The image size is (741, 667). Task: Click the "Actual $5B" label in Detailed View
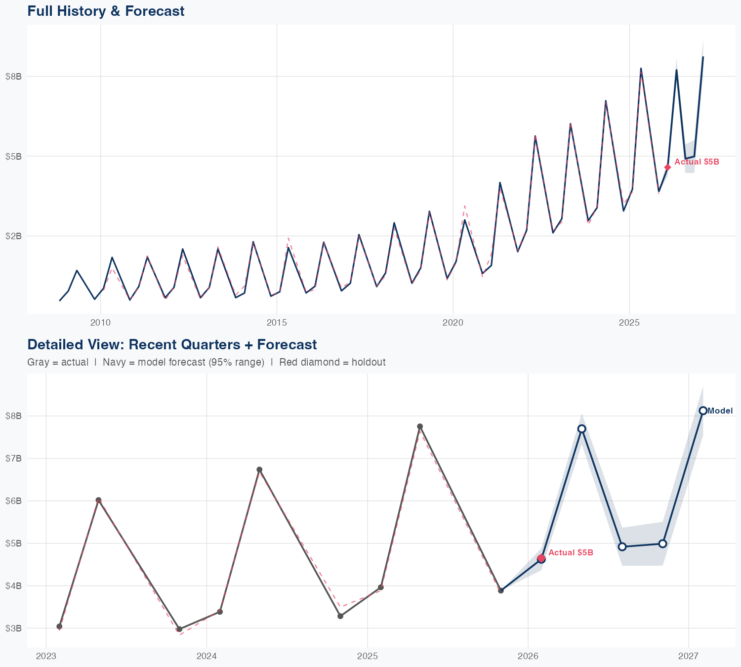click(571, 552)
